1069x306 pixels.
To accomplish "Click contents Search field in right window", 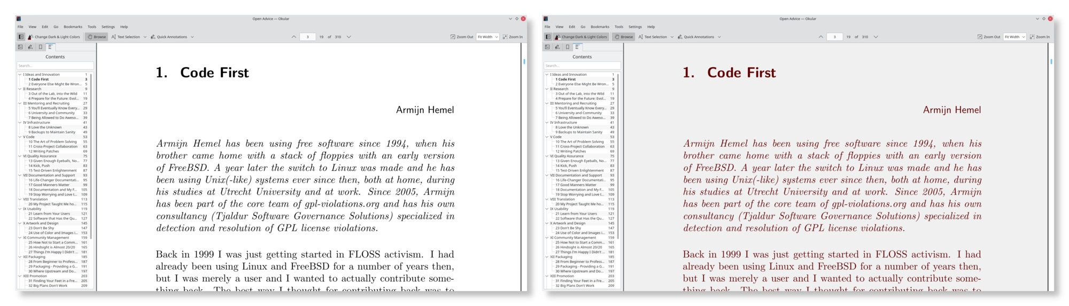I will [582, 66].
